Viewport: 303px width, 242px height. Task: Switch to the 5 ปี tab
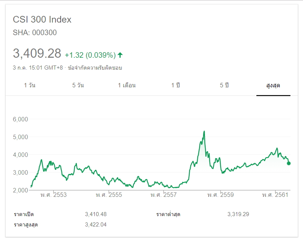(x=224, y=85)
